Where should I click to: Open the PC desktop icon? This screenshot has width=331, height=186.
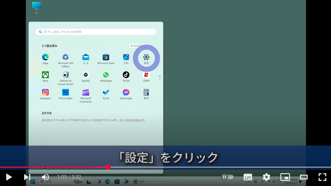[37, 8]
